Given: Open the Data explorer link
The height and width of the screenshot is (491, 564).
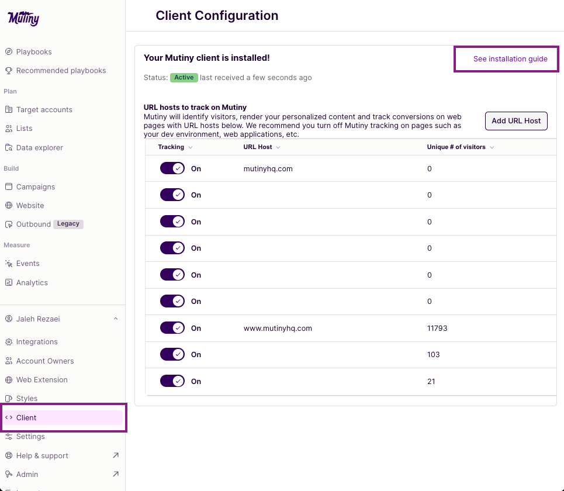Looking at the screenshot, I should [40, 147].
